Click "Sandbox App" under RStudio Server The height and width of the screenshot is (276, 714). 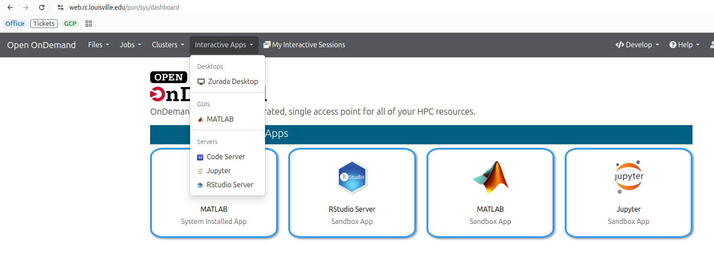tap(352, 221)
